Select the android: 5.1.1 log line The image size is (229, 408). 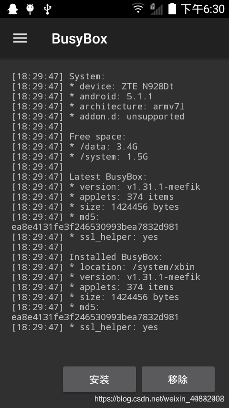(x=82, y=97)
